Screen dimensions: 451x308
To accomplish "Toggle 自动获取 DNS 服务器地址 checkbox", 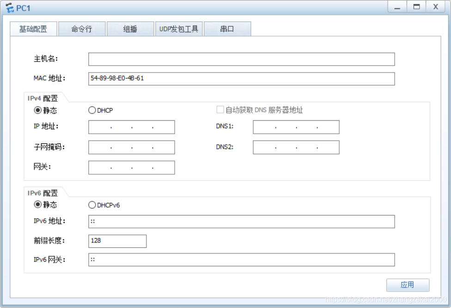I will 220,110.
